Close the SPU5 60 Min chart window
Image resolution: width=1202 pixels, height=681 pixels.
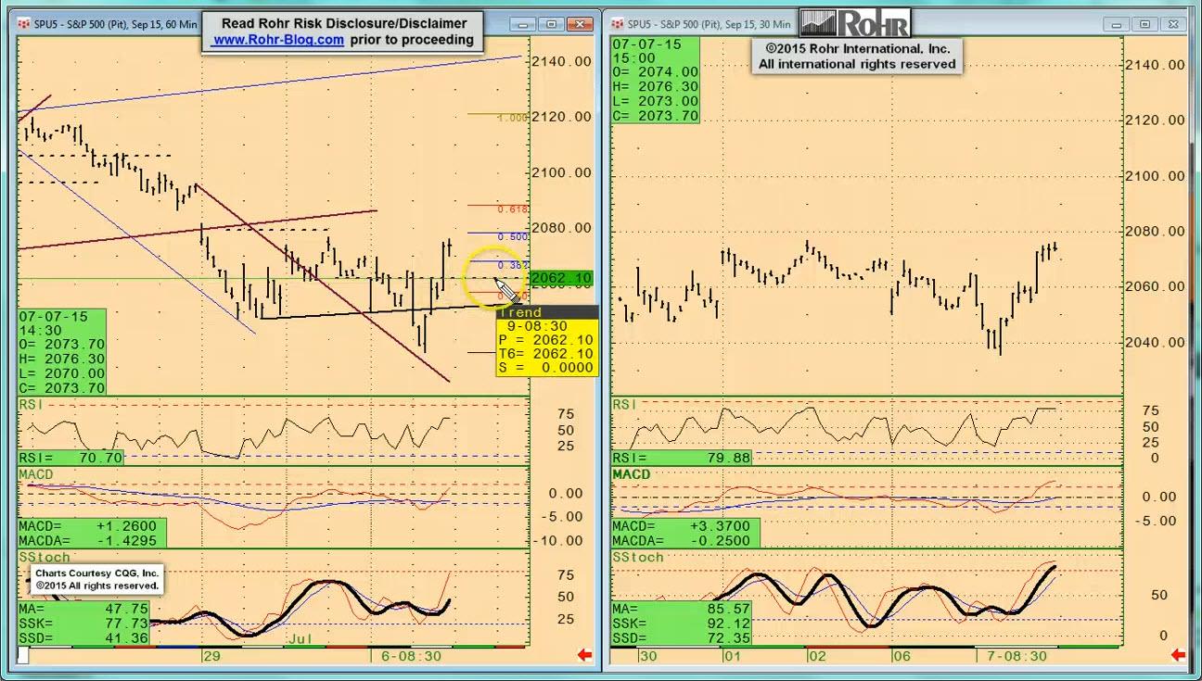click(582, 24)
